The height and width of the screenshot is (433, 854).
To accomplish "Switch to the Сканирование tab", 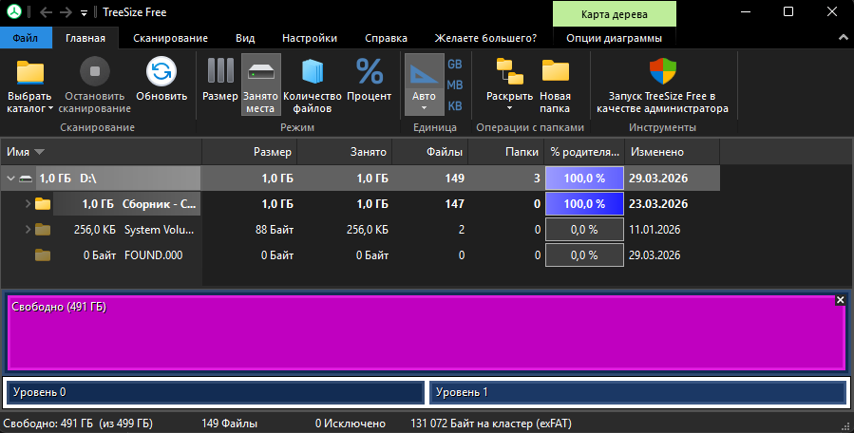I will coord(170,38).
